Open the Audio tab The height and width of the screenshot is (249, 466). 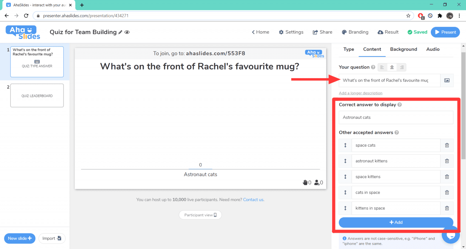coord(433,49)
